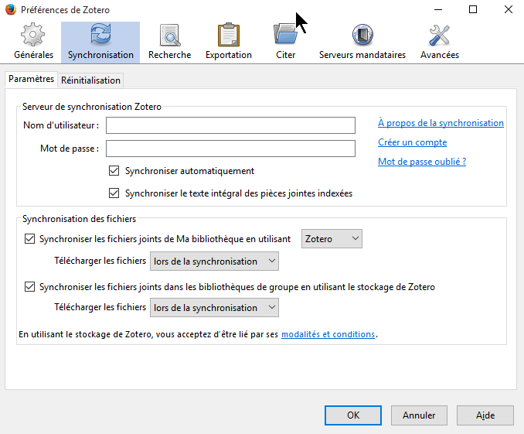
Task: Click Mot de passe oublié link
Action: tap(422, 162)
